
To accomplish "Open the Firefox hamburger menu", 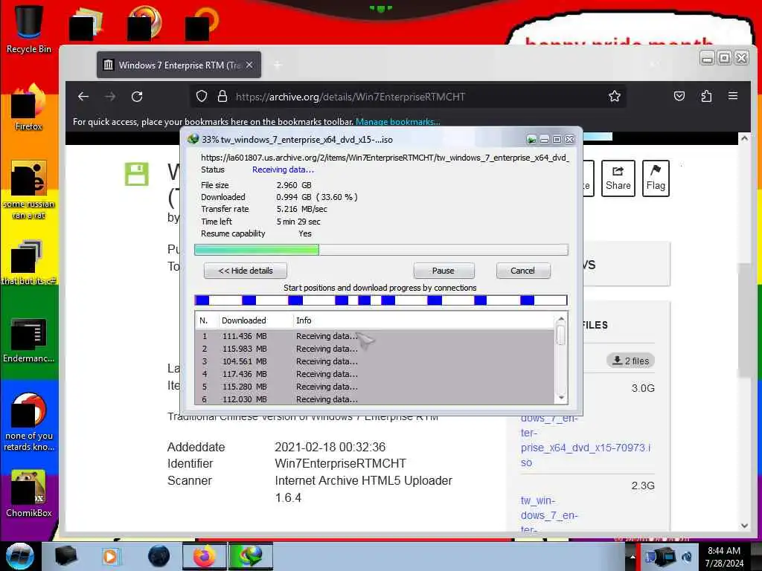I will (x=733, y=96).
